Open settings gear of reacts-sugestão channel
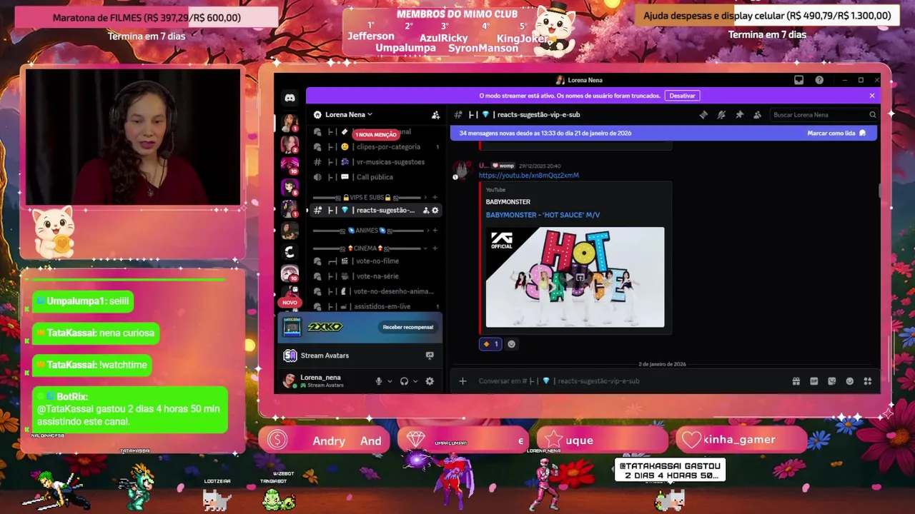Screen dimensions: 915x514 (435, 210)
